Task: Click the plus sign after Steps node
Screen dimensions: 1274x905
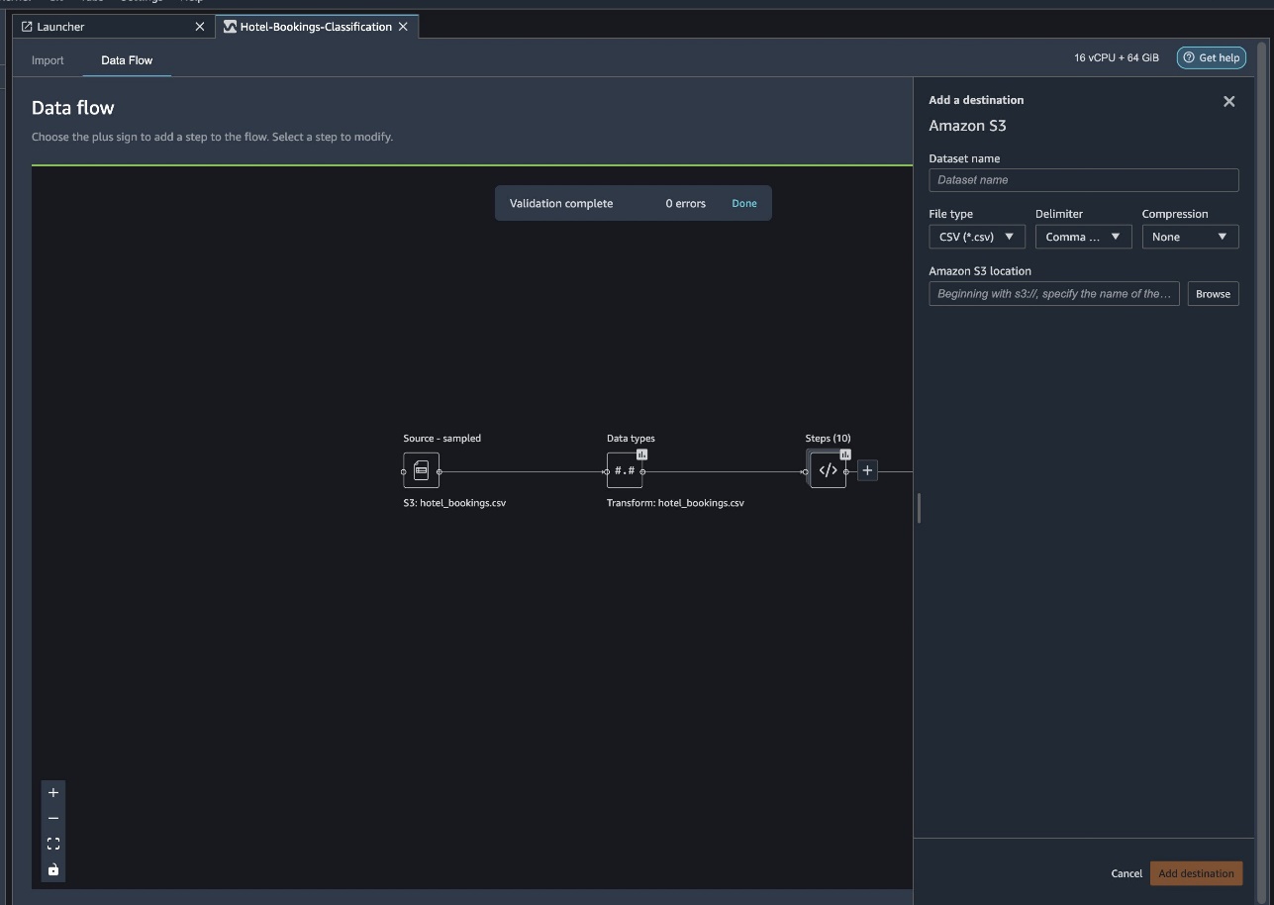Action: pyautogui.click(x=867, y=471)
